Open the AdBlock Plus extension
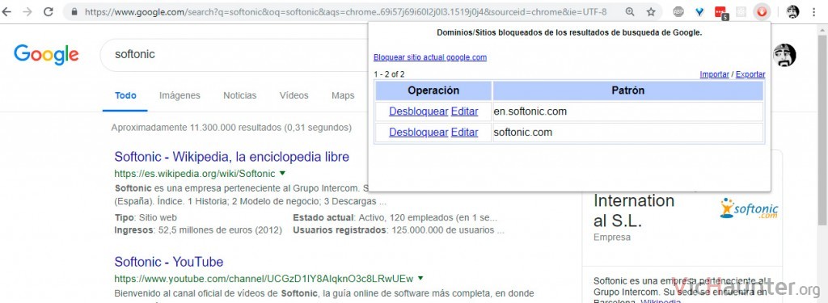Image resolution: width=828 pixels, height=303 pixels. click(x=678, y=11)
